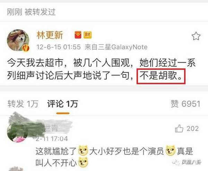This screenshot has height=171, width=208.
Task: Like the comment with the thumbs-up icon
Action: (x=179, y=128)
